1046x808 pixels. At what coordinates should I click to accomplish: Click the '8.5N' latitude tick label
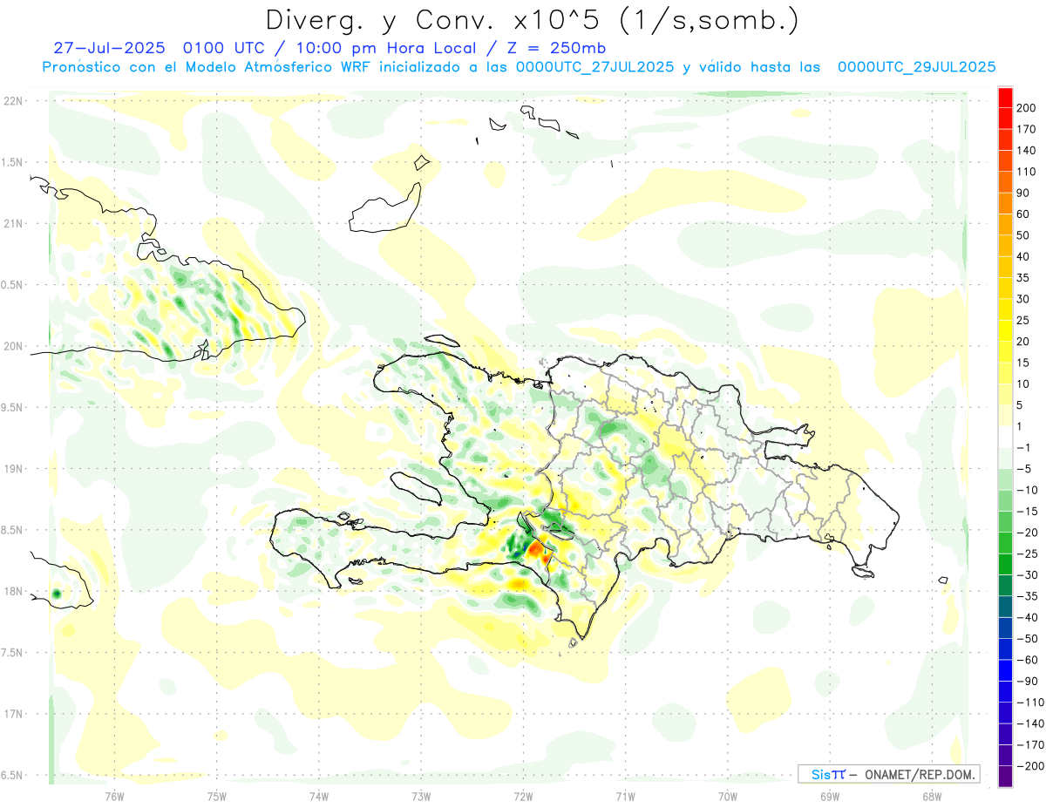(x=13, y=530)
